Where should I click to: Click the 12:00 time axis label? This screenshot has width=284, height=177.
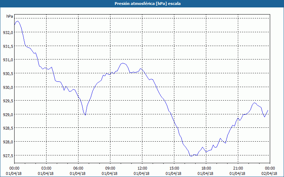[142, 169]
